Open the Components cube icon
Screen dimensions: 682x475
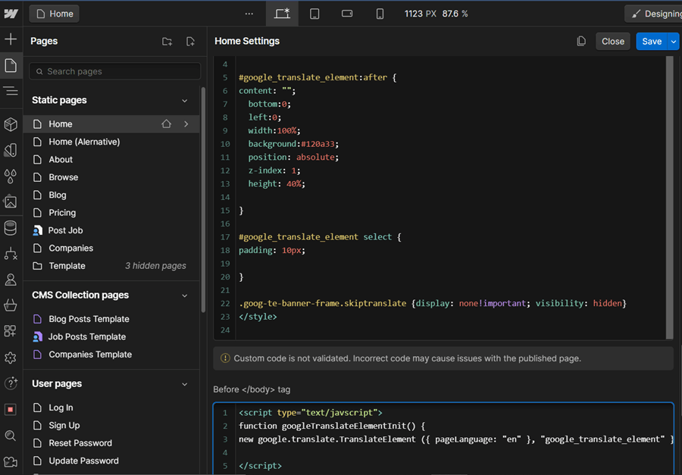point(11,125)
